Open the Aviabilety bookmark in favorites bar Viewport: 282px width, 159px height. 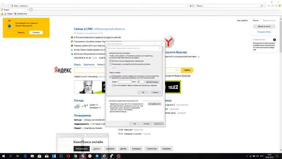(21, 14)
